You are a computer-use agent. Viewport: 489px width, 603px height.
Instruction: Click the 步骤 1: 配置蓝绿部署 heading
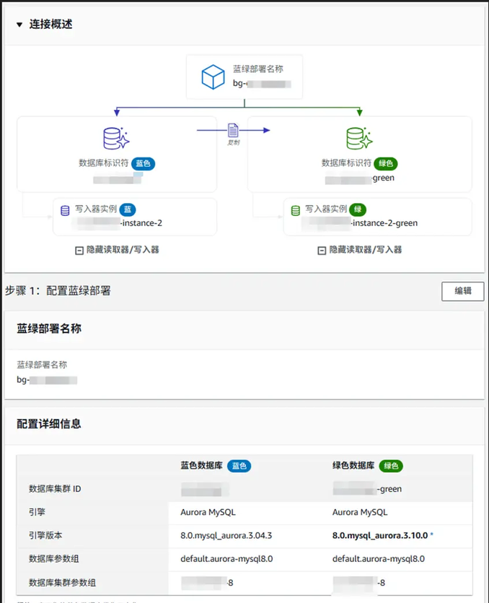58,291
